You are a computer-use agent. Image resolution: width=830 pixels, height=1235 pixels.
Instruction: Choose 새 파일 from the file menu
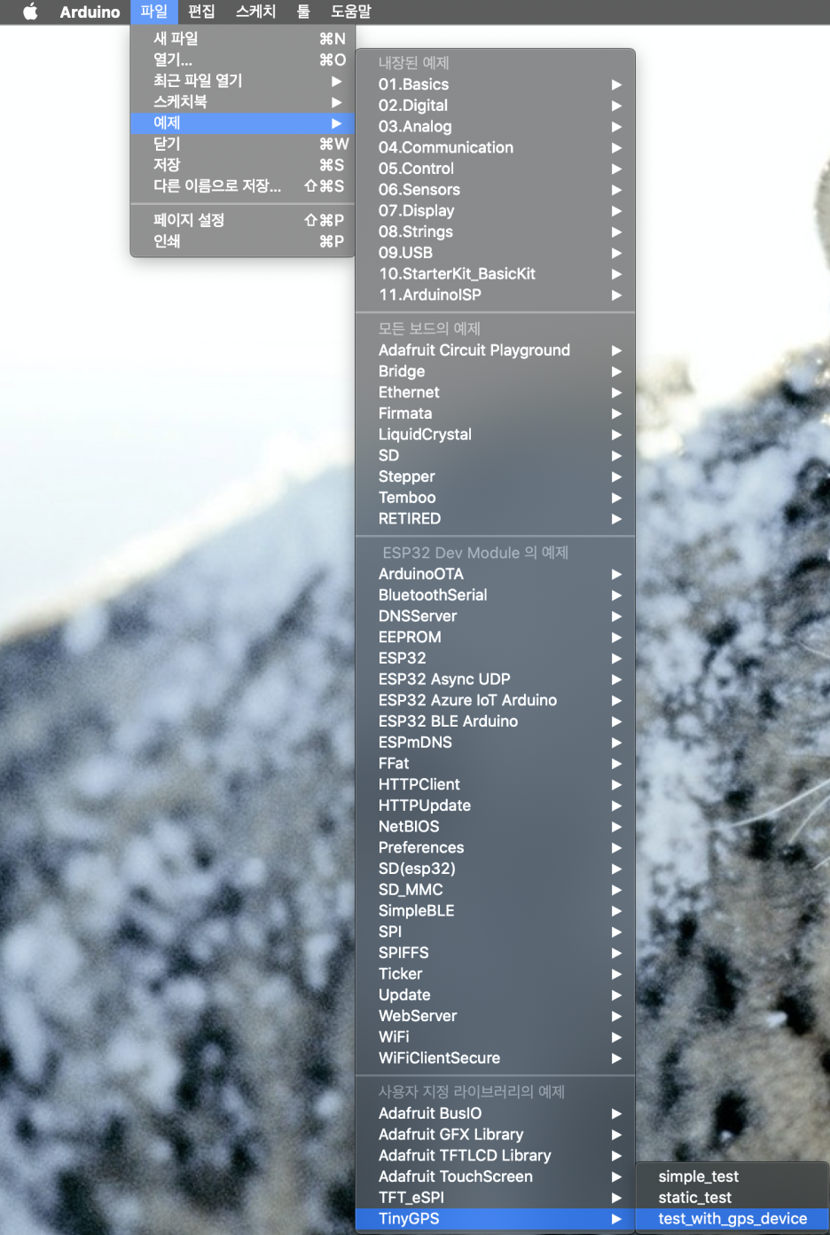click(x=243, y=39)
